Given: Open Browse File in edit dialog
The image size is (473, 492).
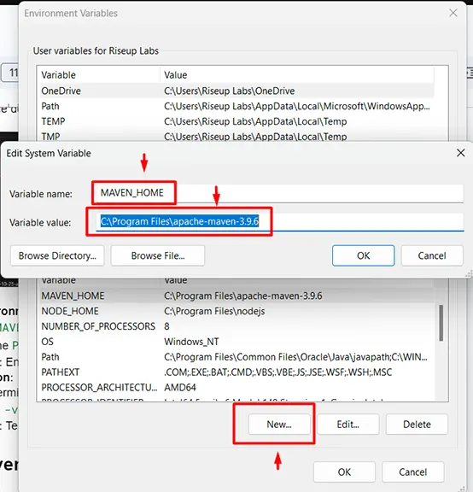Looking at the screenshot, I should [158, 255].
